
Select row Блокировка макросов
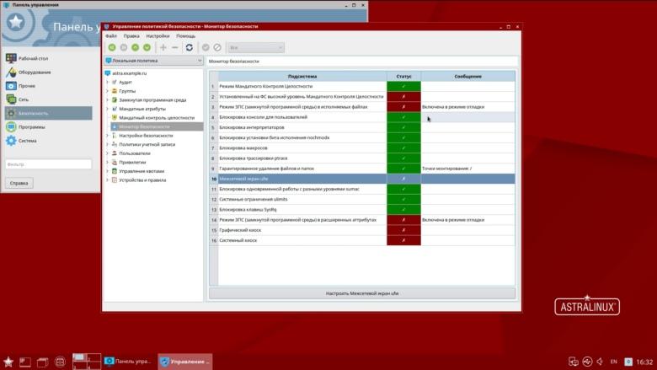tap(362, 148)
